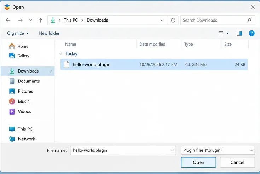
Task: Go up one folder level
Action: click(x=40, y=20)
